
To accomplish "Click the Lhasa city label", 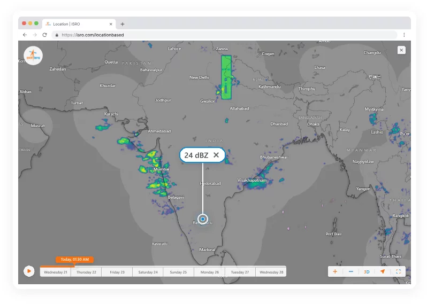I will tap(319, 67).
